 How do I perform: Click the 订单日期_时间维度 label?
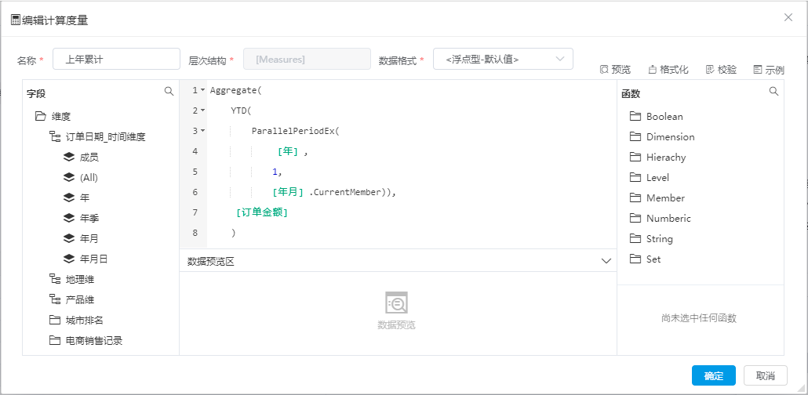(x=106, y=136)
